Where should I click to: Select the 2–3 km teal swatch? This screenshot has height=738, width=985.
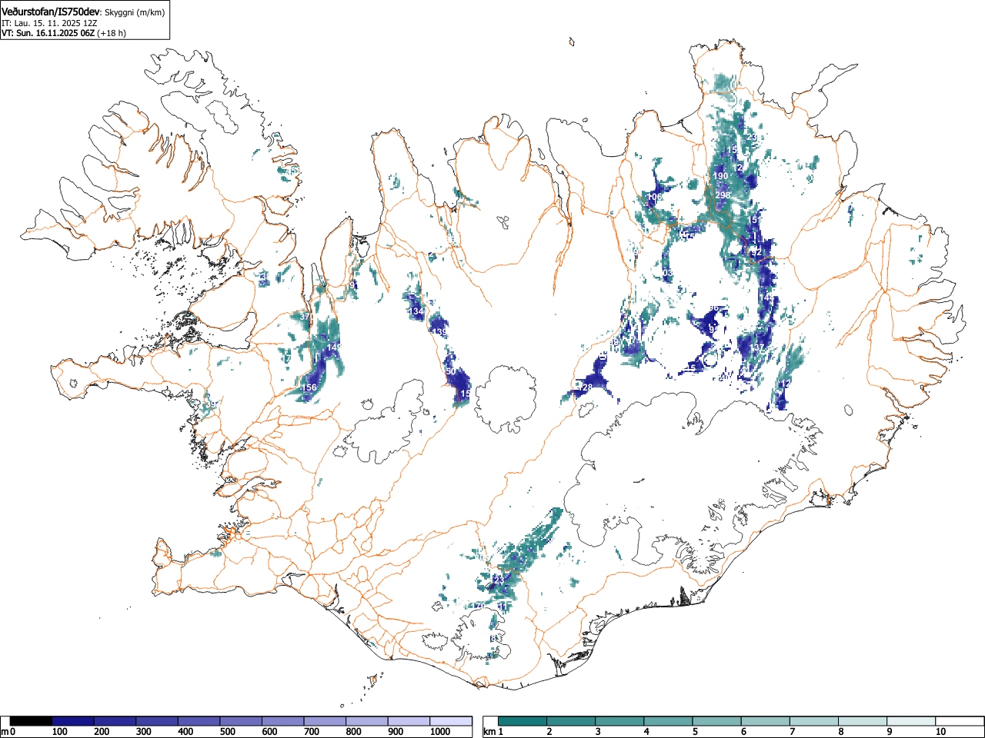tap(572, 721)
